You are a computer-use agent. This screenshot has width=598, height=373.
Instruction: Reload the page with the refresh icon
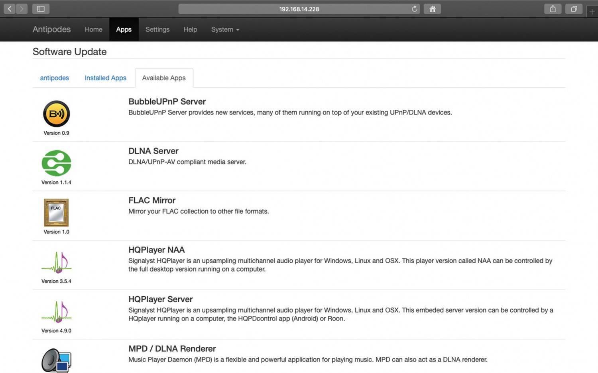415,9
